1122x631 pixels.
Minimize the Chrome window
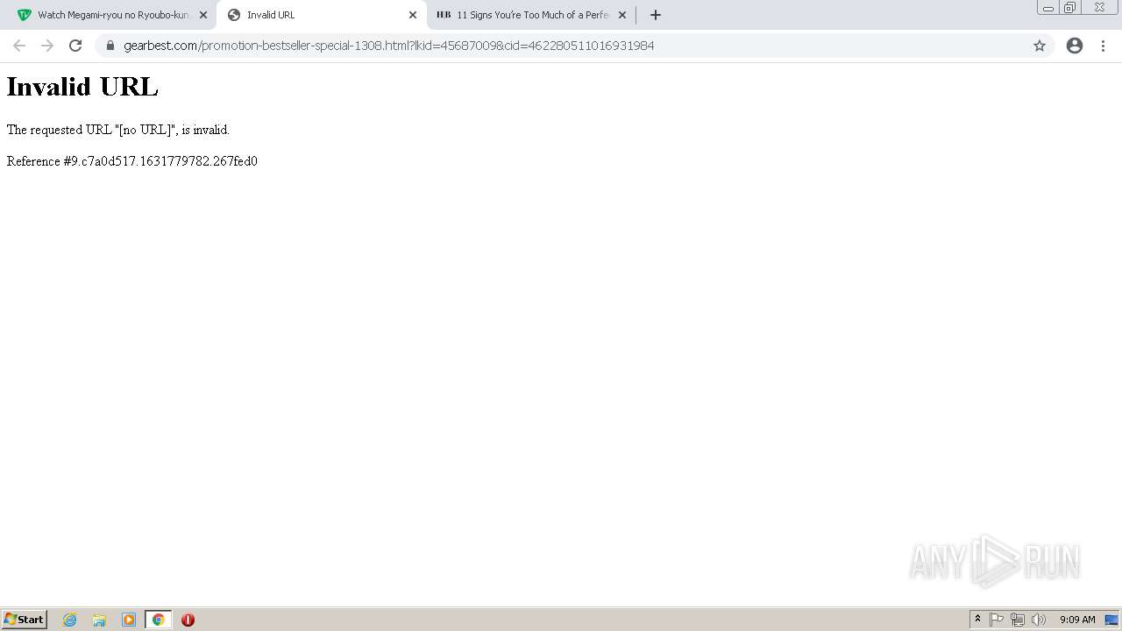pyautogui.click(x=1048, y=8)
